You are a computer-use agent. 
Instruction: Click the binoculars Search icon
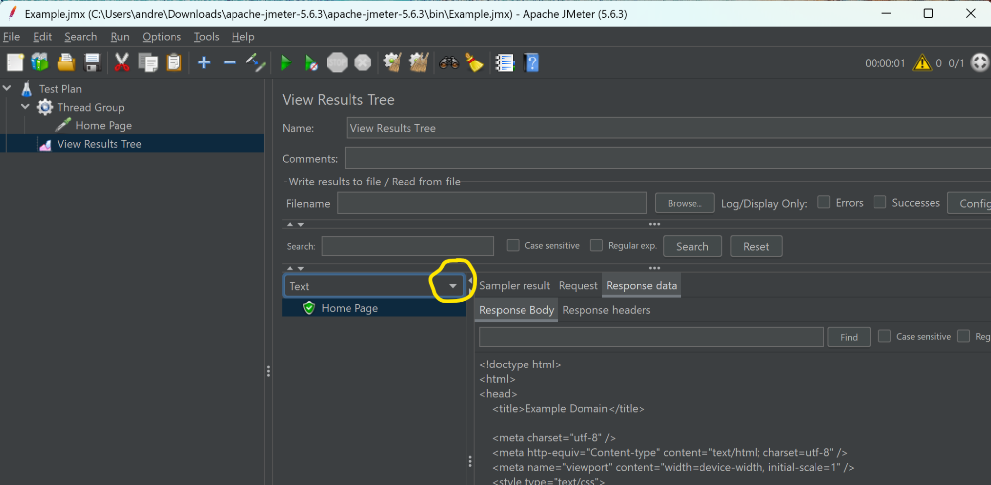tap(449, 63)
